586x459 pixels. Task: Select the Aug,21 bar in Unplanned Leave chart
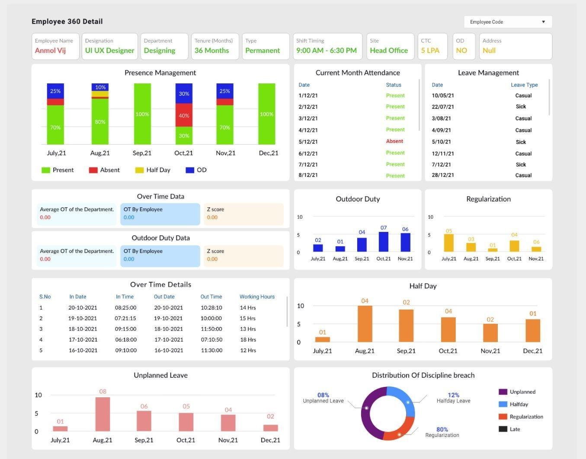(x=102, y=414)
